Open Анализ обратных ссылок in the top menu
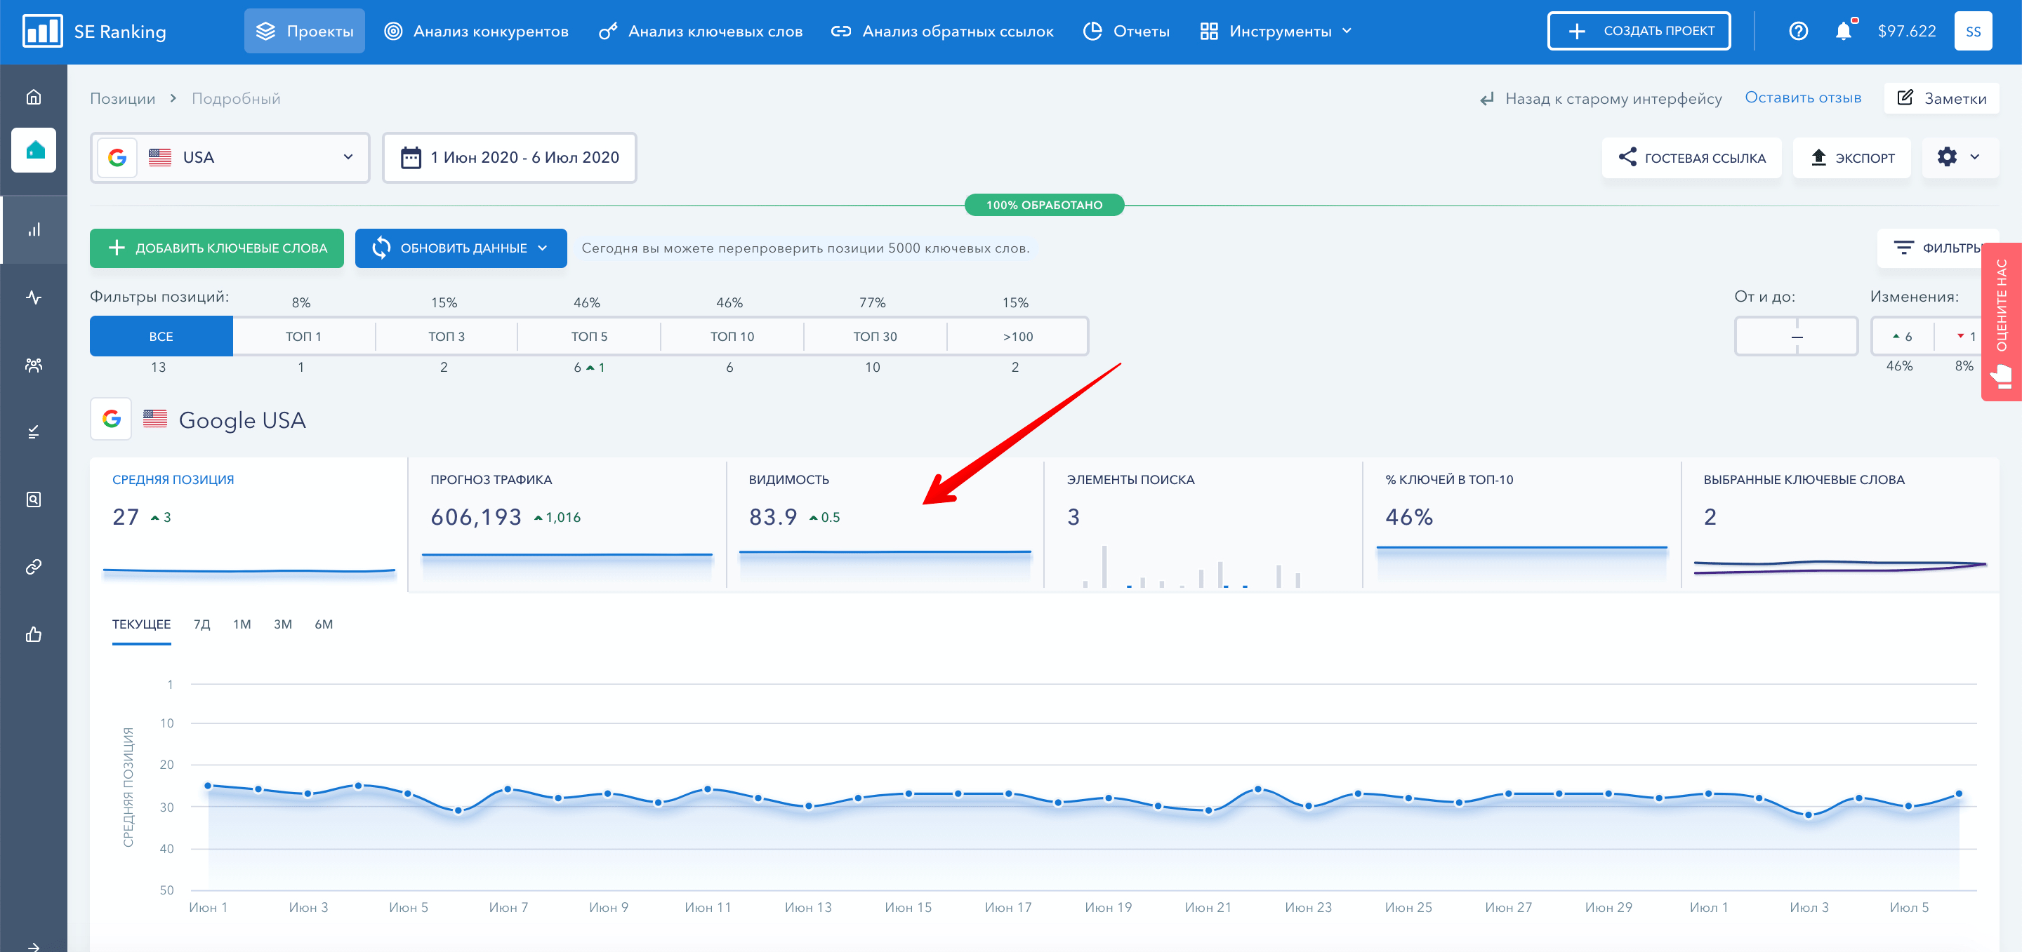 point(943,32)
